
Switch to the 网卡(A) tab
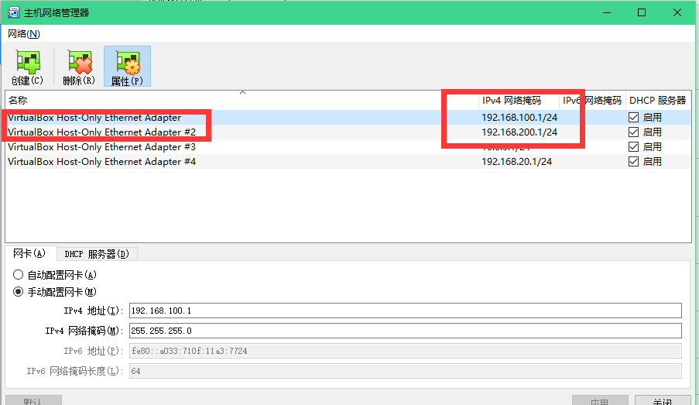point(29,253)
